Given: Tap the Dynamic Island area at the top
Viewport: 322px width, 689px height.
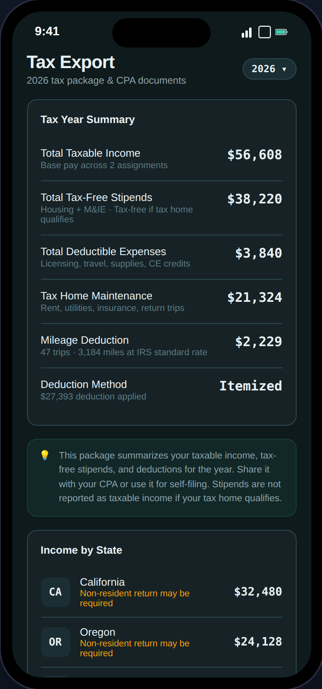Looking at the screenshot, I should click(161, 33).
